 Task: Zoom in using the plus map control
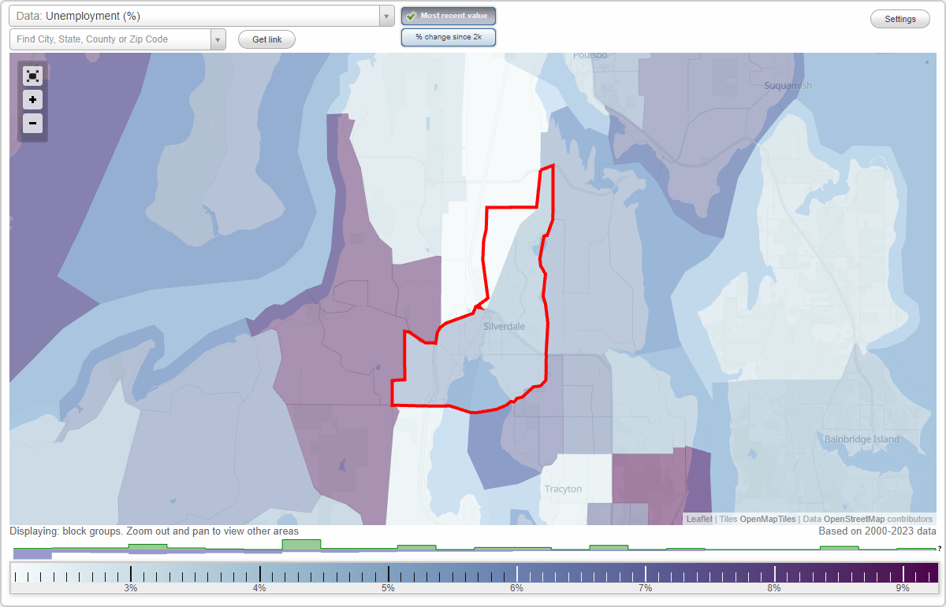point(32,100)
